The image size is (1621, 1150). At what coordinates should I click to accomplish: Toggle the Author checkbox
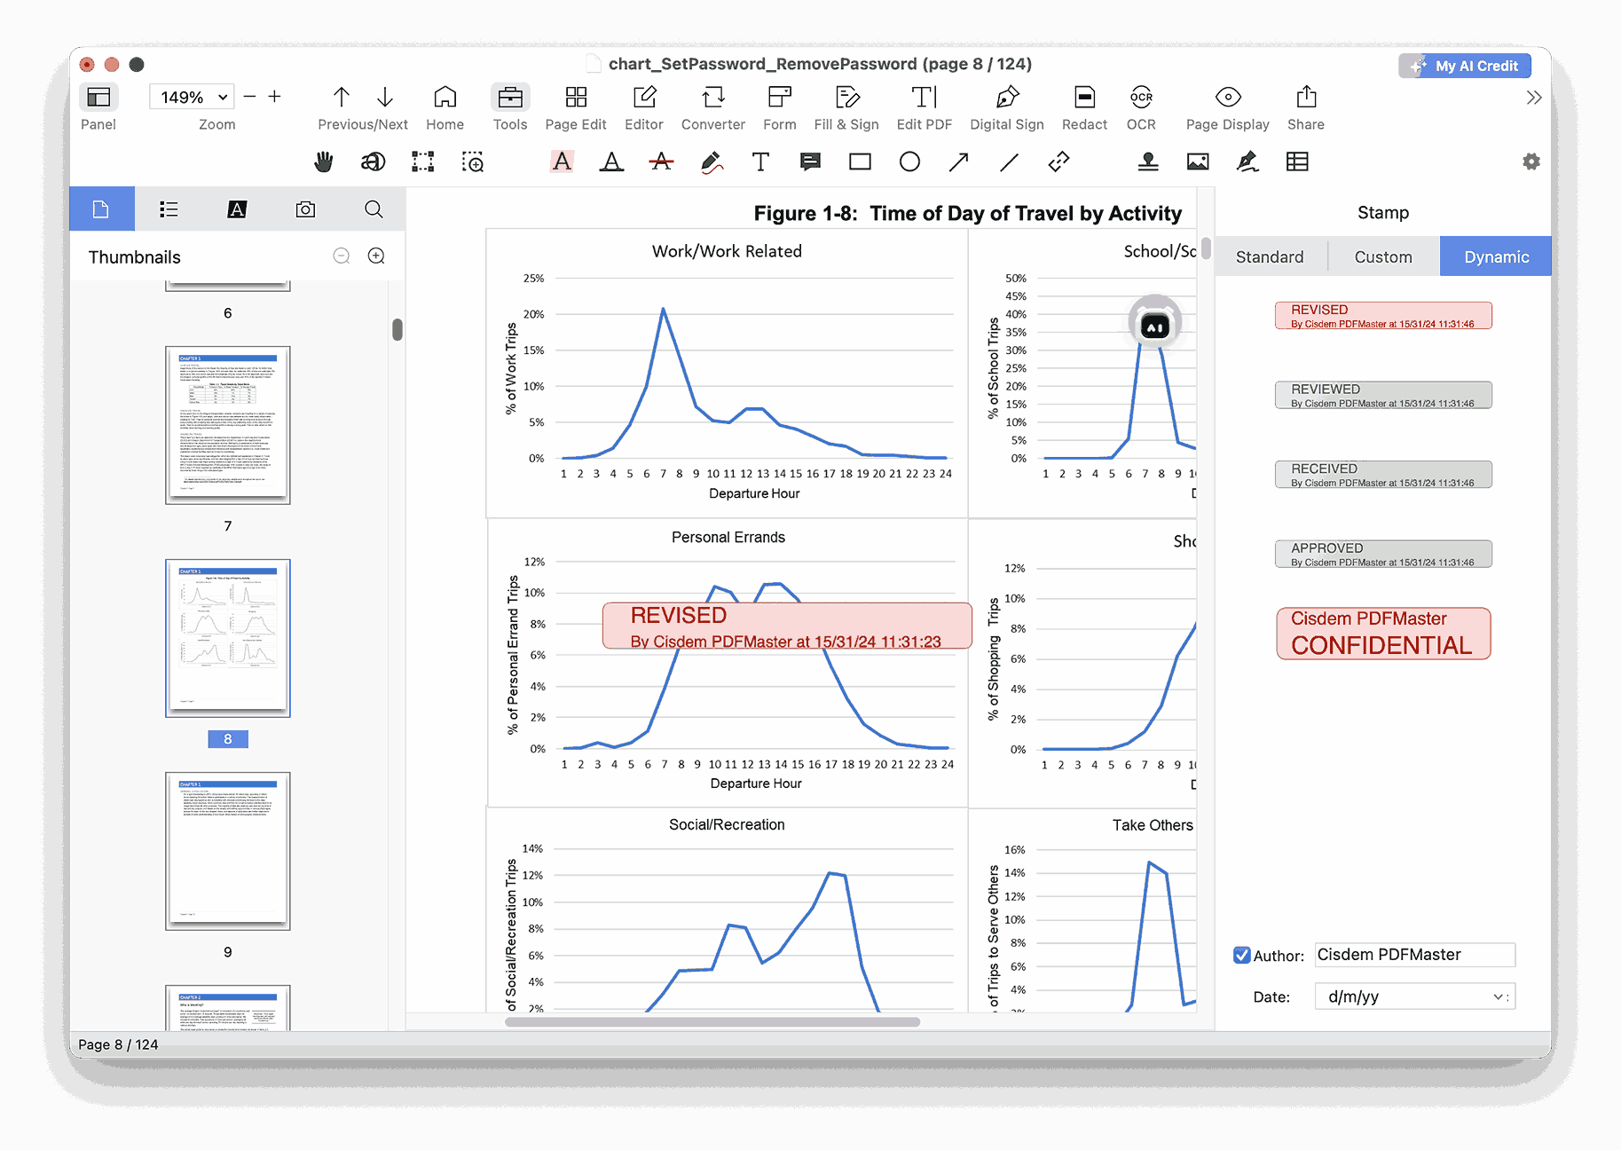1242,955
